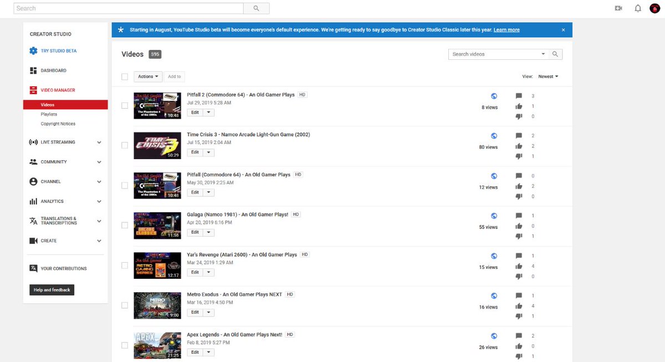Click the top Search input field
The width and height of the screenshot is (665, 362).
[129, 8]
